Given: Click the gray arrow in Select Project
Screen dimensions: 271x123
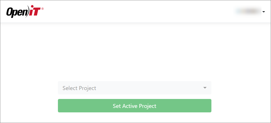Looking at the screenshot, I should 205,88.
